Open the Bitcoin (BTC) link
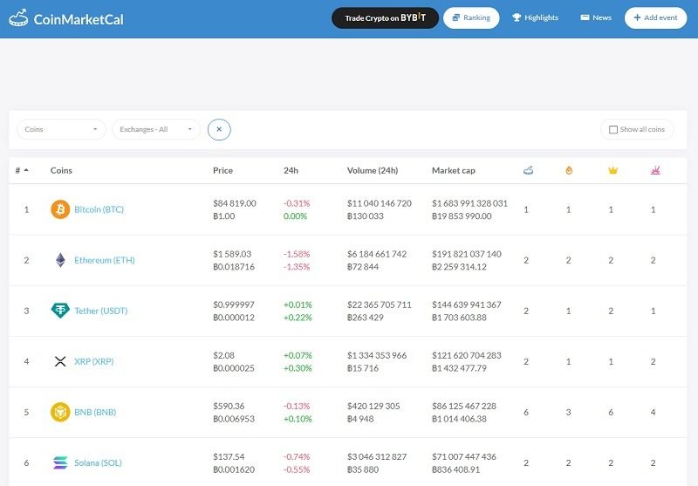The width and height of the screenshot is (698, 486). coord(99,209)
